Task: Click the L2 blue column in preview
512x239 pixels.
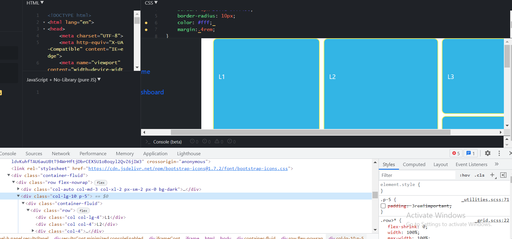Action: click(x=381, y=84)
